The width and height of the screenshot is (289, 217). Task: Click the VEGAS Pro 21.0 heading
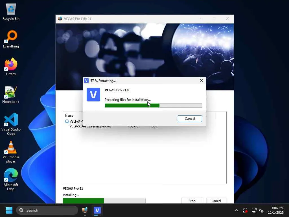point(117,90)
